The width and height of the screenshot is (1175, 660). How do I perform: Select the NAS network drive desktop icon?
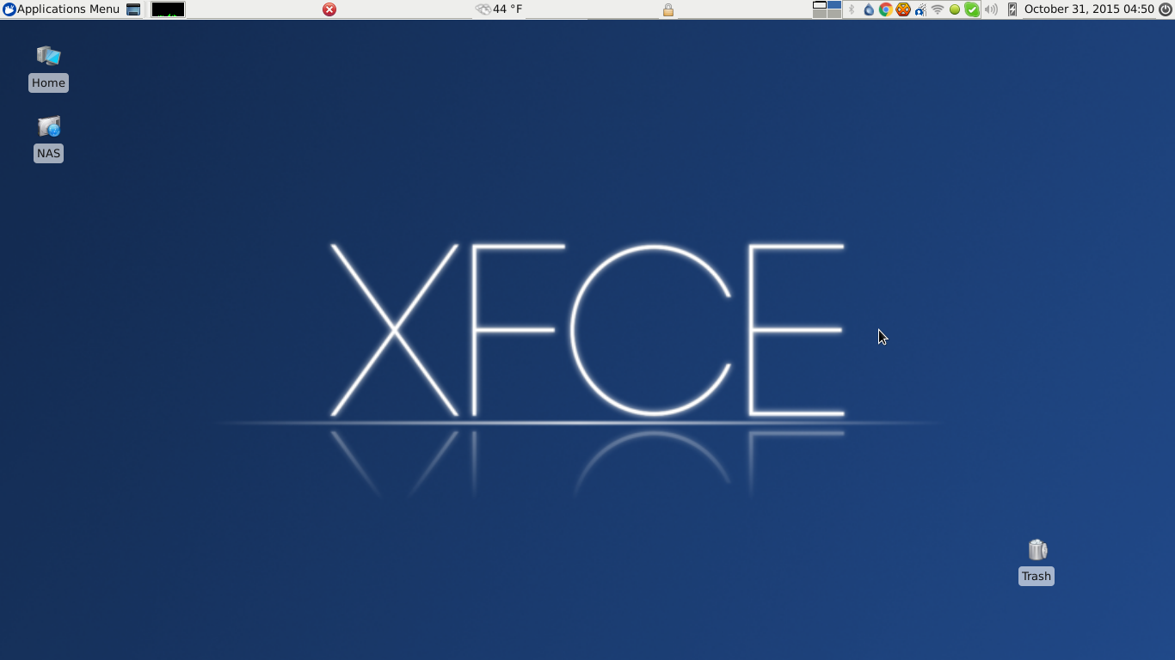tap(48, 137)
